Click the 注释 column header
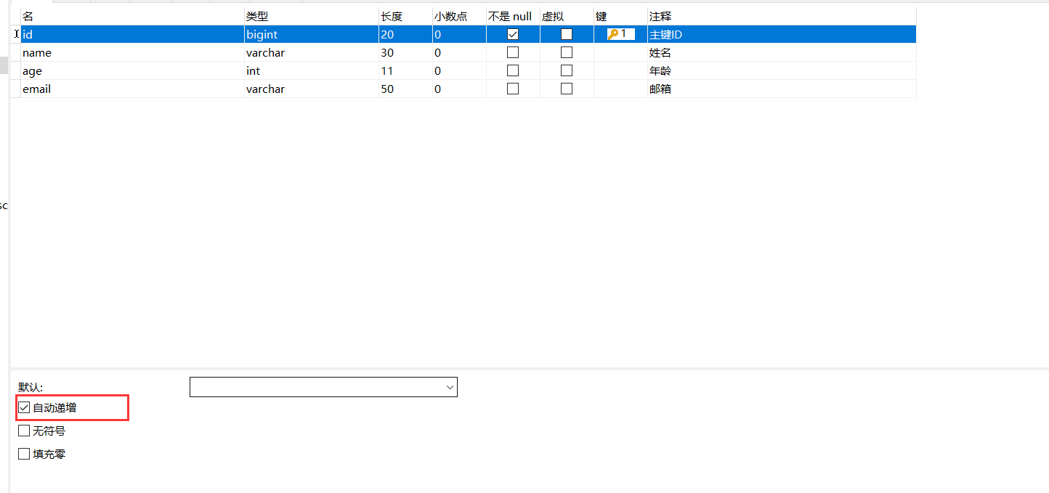Viewport: 1049px width, 493px height. tap(782, 16)
